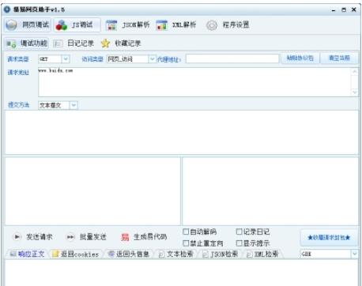The height and width of the screenshot is (286, 362).
Task: Switch to the 响应正文 tab
Action: pos(27,254)
